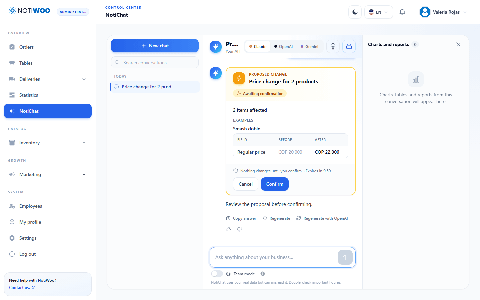
Task: Click Regenerate the answer
Action: 276,218
